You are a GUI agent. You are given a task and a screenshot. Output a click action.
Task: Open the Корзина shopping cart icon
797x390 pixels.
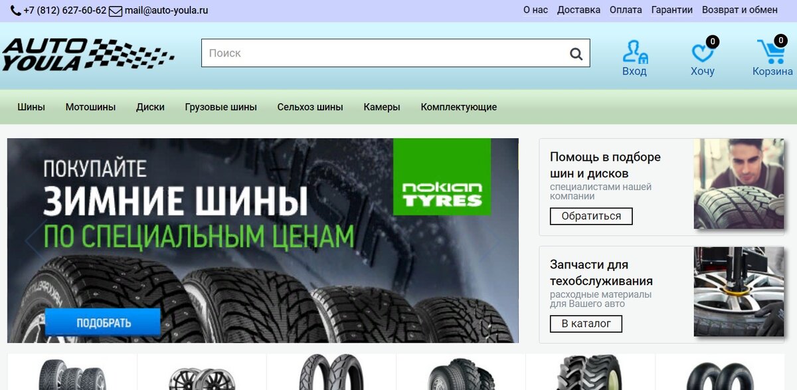(x=771, y=51)
